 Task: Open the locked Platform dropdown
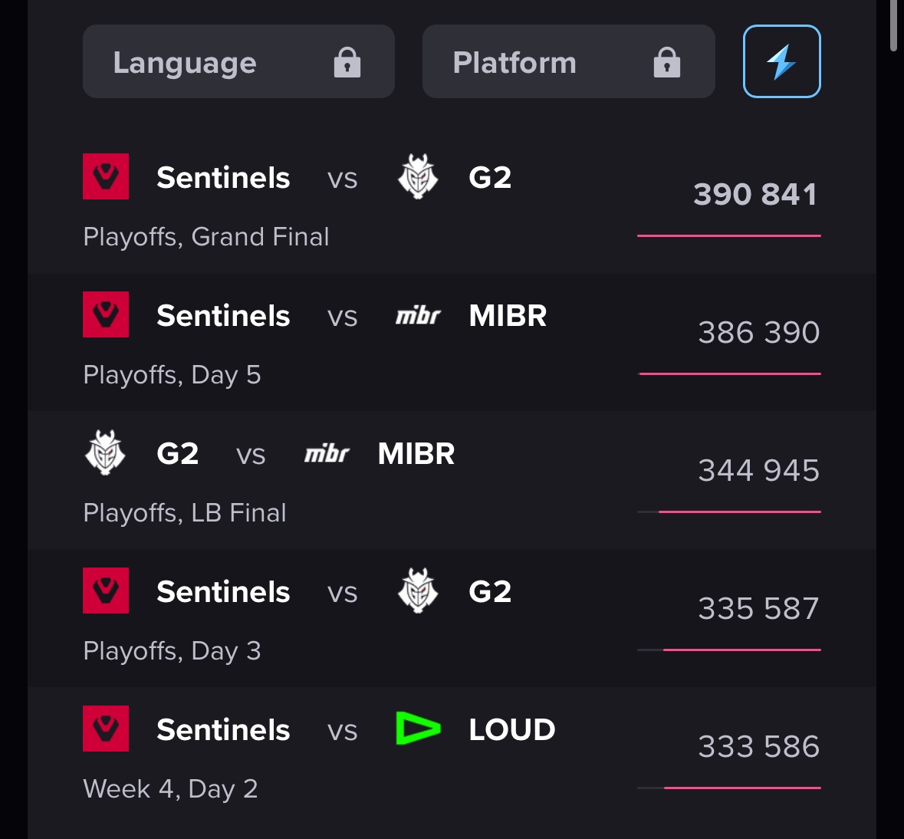click(x=567, y=61)
